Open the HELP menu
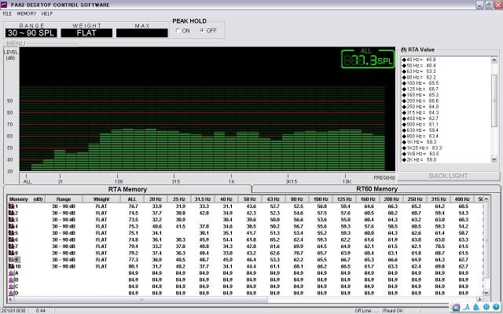The width and height of the screenshot is (503, 314). (x=47, y=14)
